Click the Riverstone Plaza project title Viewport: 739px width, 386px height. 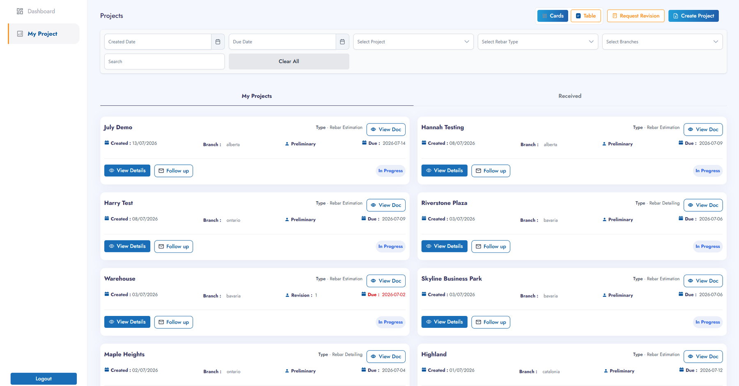(444, 203)
